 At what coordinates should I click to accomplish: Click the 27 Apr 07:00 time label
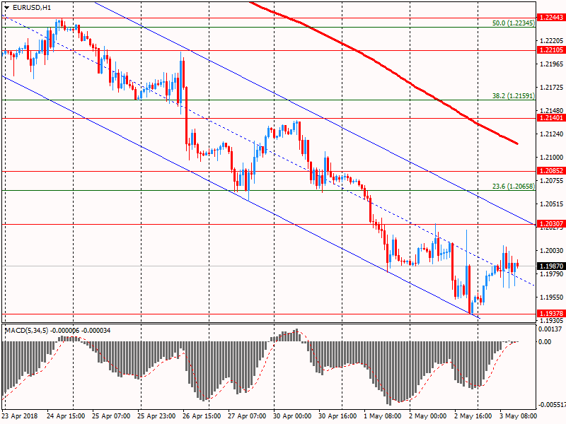pos(247,416)
